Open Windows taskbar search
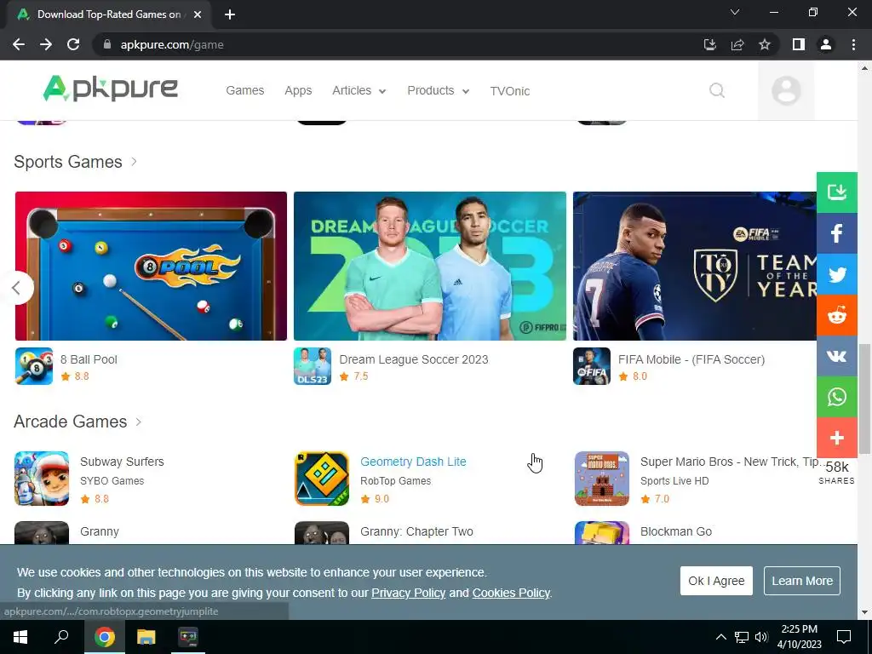This screenshot has width=872, height=654. (x=61, y=637)
